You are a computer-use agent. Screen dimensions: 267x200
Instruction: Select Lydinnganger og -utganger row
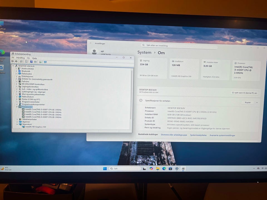tap(34, 92)
